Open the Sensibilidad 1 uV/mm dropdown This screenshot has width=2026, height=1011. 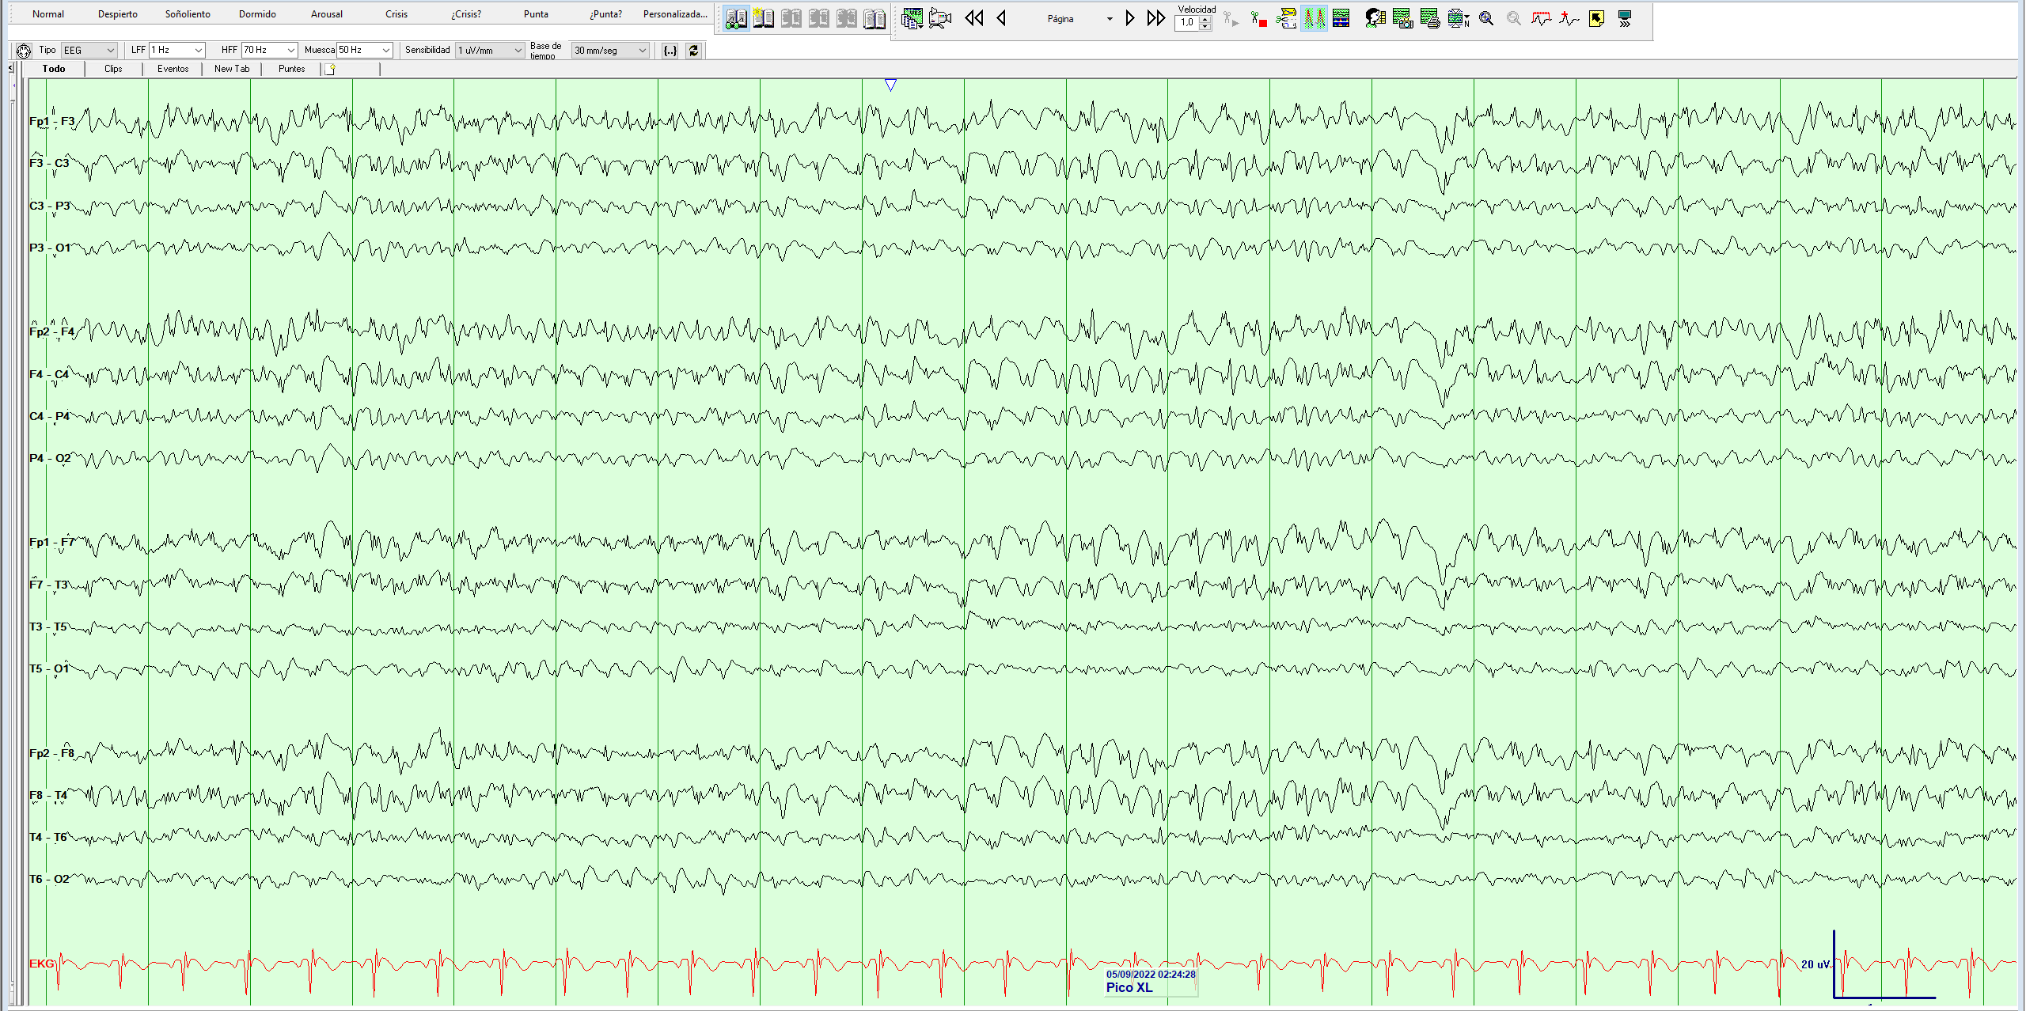[490, 50]
